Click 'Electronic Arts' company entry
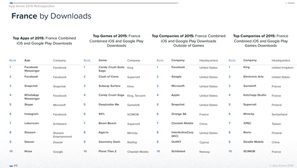Screen dimensions: 297x168 click(253, 77)
